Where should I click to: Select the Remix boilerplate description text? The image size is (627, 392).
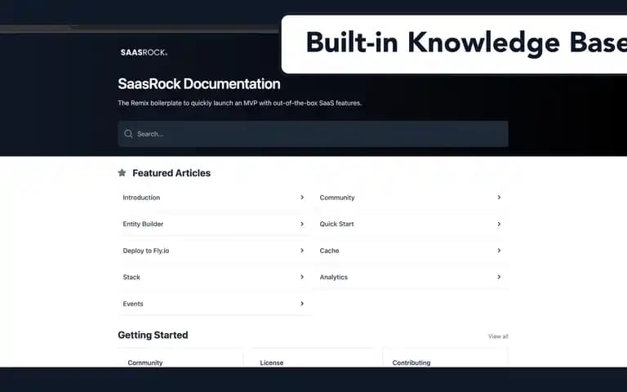(239, 103)
